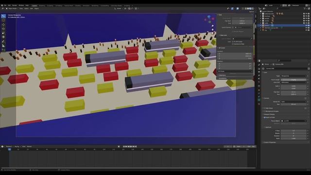Switch to the Sculpting workspace tab

click(x=50, y=6)
